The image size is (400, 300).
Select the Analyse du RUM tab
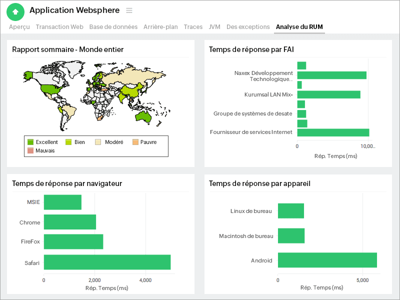(299, 27)
